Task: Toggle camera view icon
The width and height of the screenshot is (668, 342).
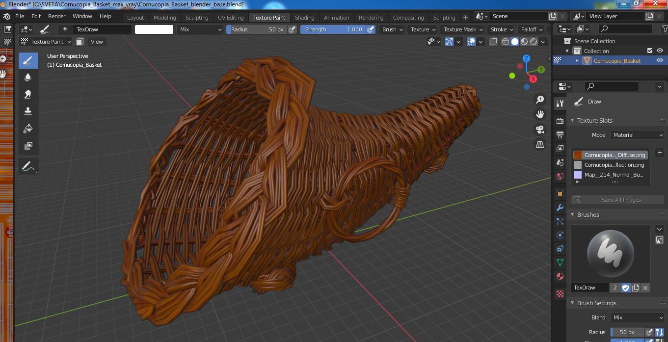Action: 540,130
